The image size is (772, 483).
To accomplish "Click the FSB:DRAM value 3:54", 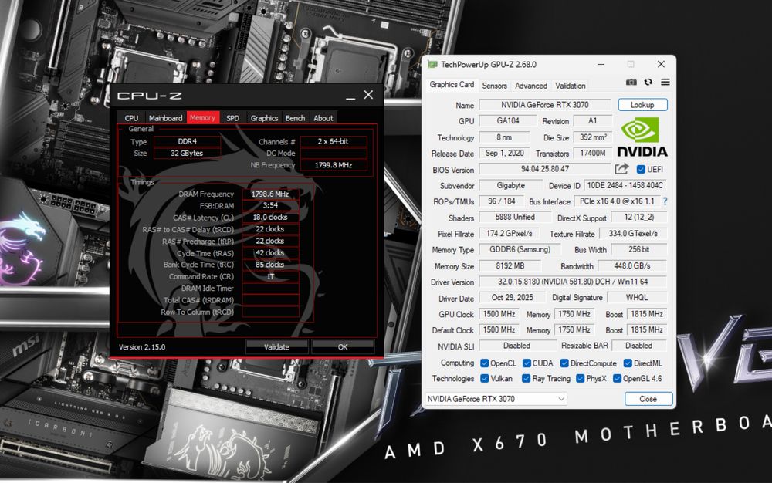I will pyautogui.click(x=270, y=205).
